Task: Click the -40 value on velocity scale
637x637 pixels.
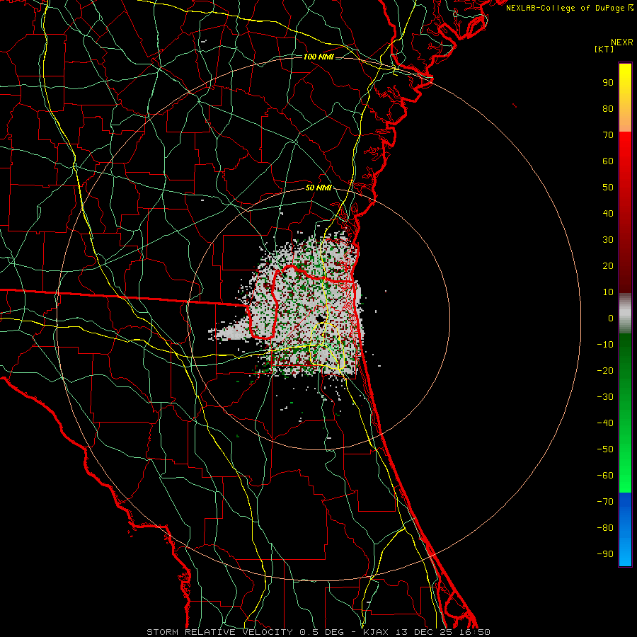Action: click(605, 423)
